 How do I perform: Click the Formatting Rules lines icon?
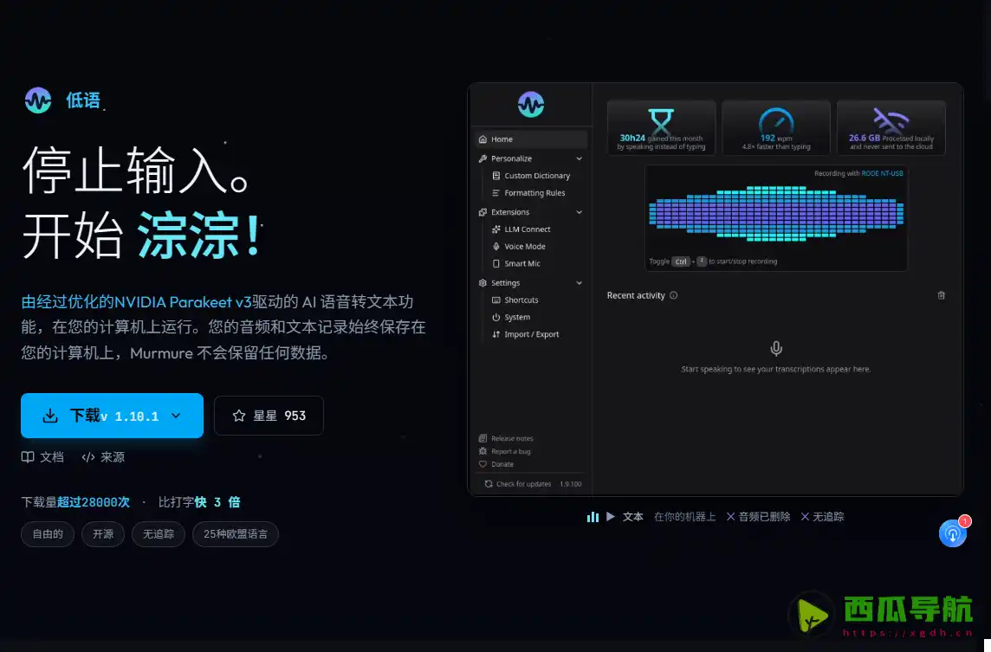click(x=496, y=193)
